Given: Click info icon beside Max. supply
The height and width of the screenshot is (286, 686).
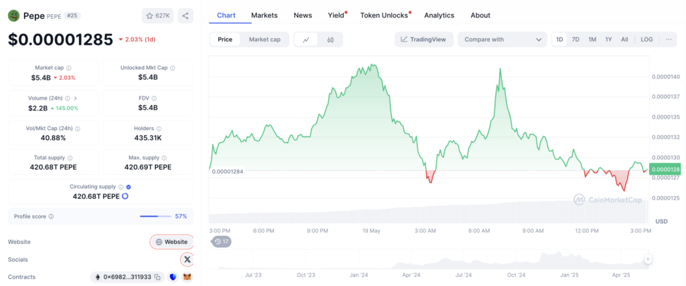Looking at the screenshot, I should coord(164,158).
